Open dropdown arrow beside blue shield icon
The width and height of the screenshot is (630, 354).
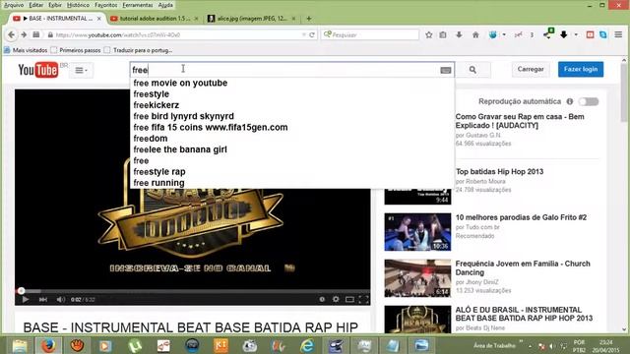tap(504, 35)
